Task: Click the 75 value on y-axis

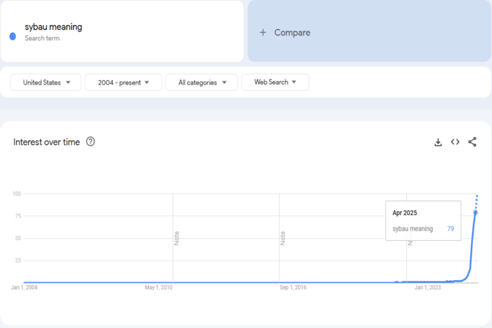Action: point(18,216)
